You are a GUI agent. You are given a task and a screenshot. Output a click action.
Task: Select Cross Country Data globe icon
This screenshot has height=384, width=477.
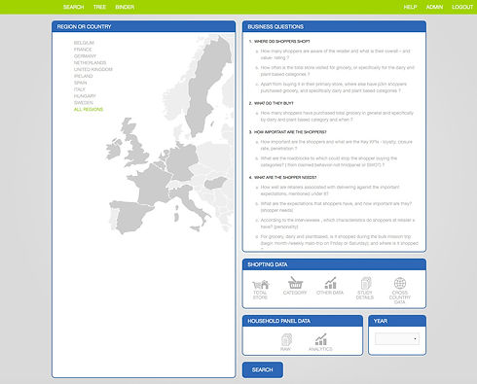pyautogui.click(x=400, y=283)
